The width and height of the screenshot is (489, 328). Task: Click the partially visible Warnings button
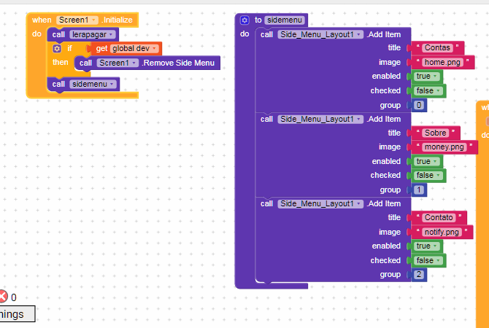point(16,314)
